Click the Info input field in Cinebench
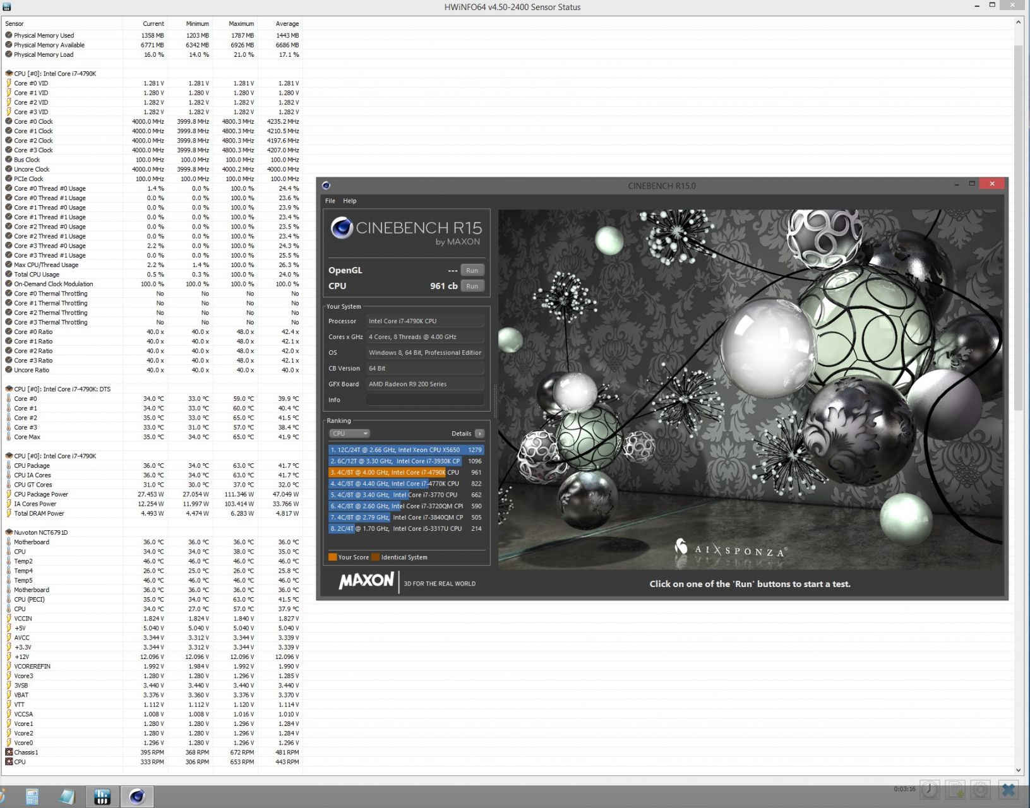 click(425, 400)
